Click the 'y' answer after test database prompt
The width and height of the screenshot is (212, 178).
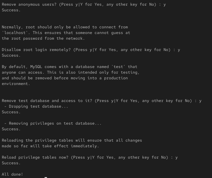(200, 101)
